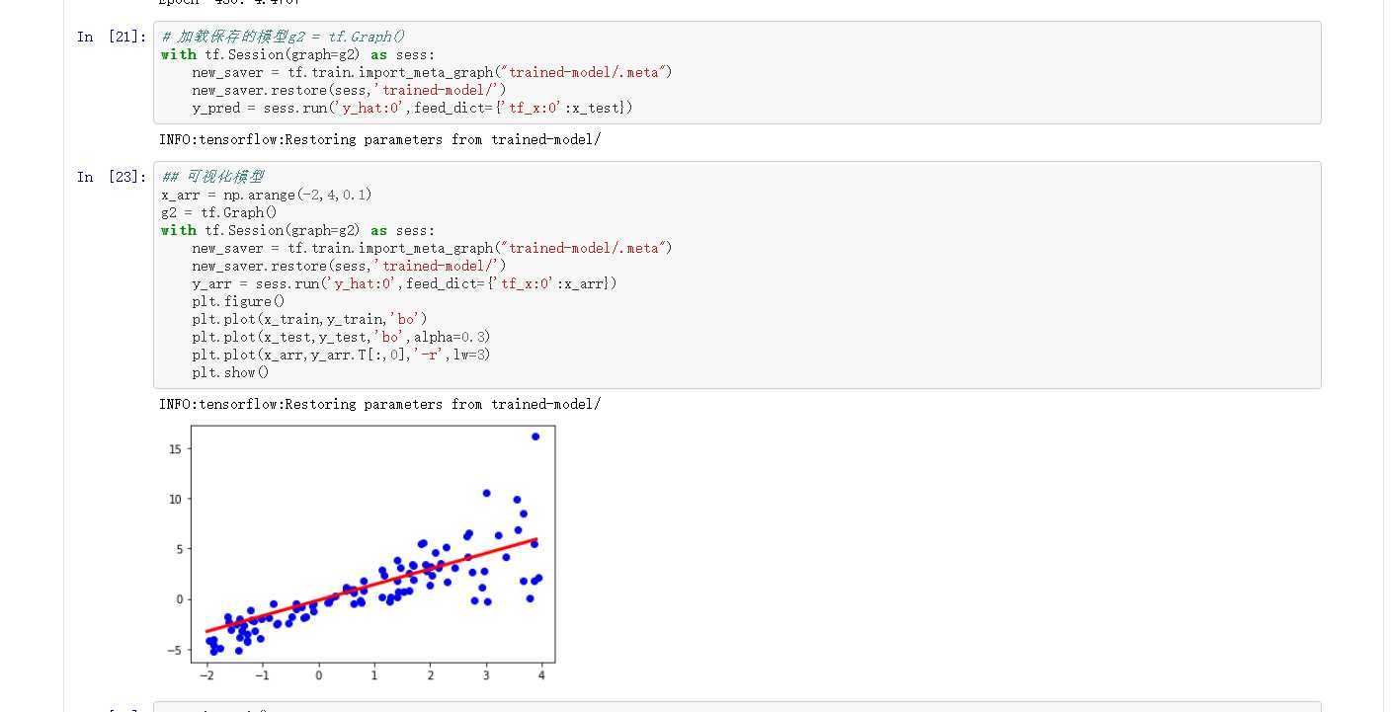Place cursor on the plt.show() line
Viewport: 1394px width, 712px height.
pos(230,372)
